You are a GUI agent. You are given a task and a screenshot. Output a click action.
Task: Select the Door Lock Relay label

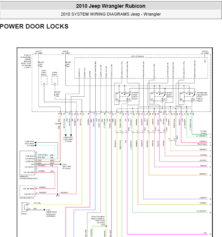pyautogui.click(x=170, y=95)
